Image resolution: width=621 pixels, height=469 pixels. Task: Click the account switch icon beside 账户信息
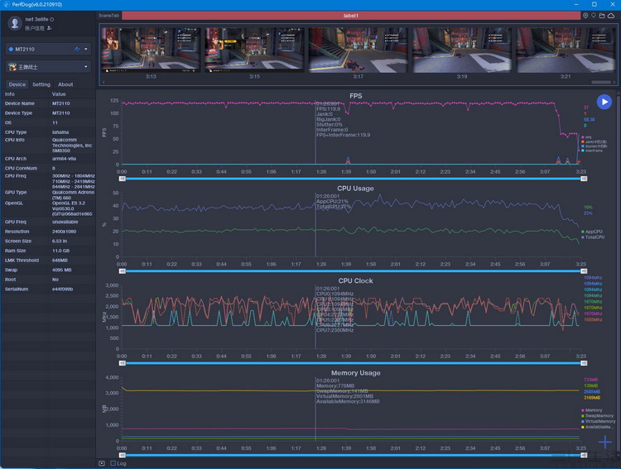point(49,28)
